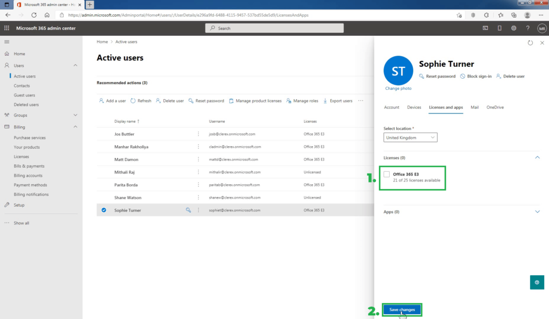Open Purchase services in sidebar
This screenshot has width=549, height=319.
30,138
